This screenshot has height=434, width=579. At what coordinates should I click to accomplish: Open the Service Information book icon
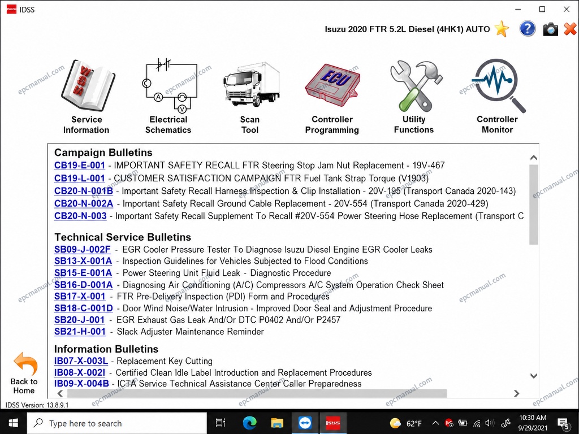pos(88,86)
